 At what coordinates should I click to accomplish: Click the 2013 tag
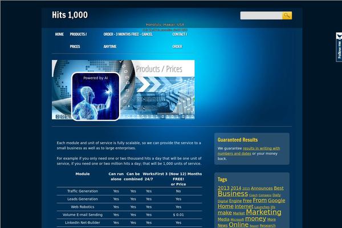tap(223, 188)
